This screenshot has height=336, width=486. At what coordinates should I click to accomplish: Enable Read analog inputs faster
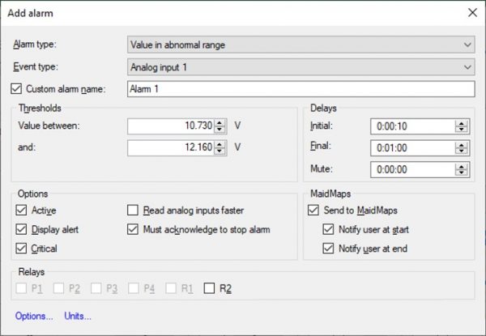pyautogui.click(x=134, y=210)
